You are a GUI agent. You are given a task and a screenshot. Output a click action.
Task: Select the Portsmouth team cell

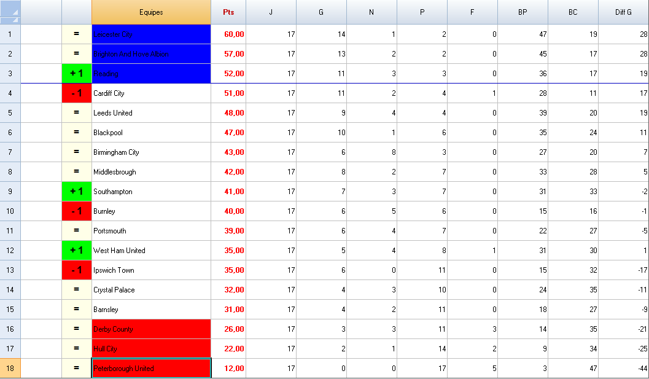click(151, 231)
